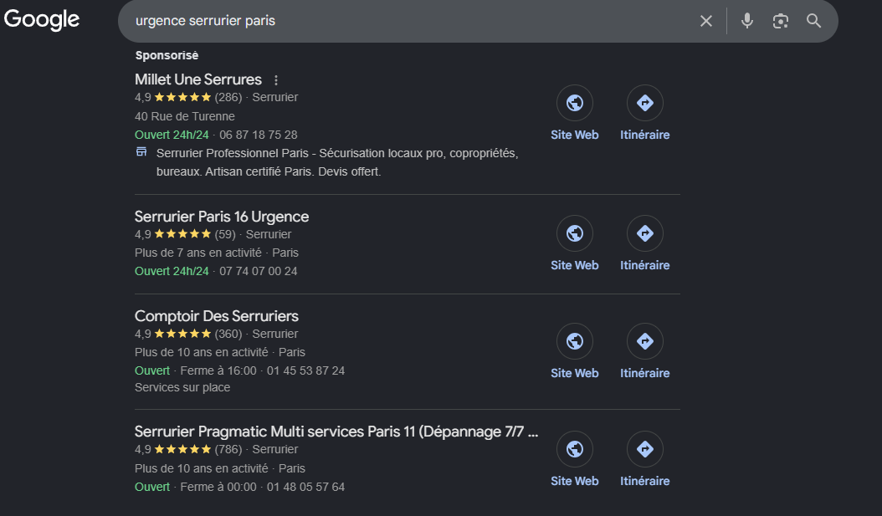Viewport: 882px width, 516px height.
Task: Get Itinéraire to Millet Une Serrures
Action: coord(644,113)
